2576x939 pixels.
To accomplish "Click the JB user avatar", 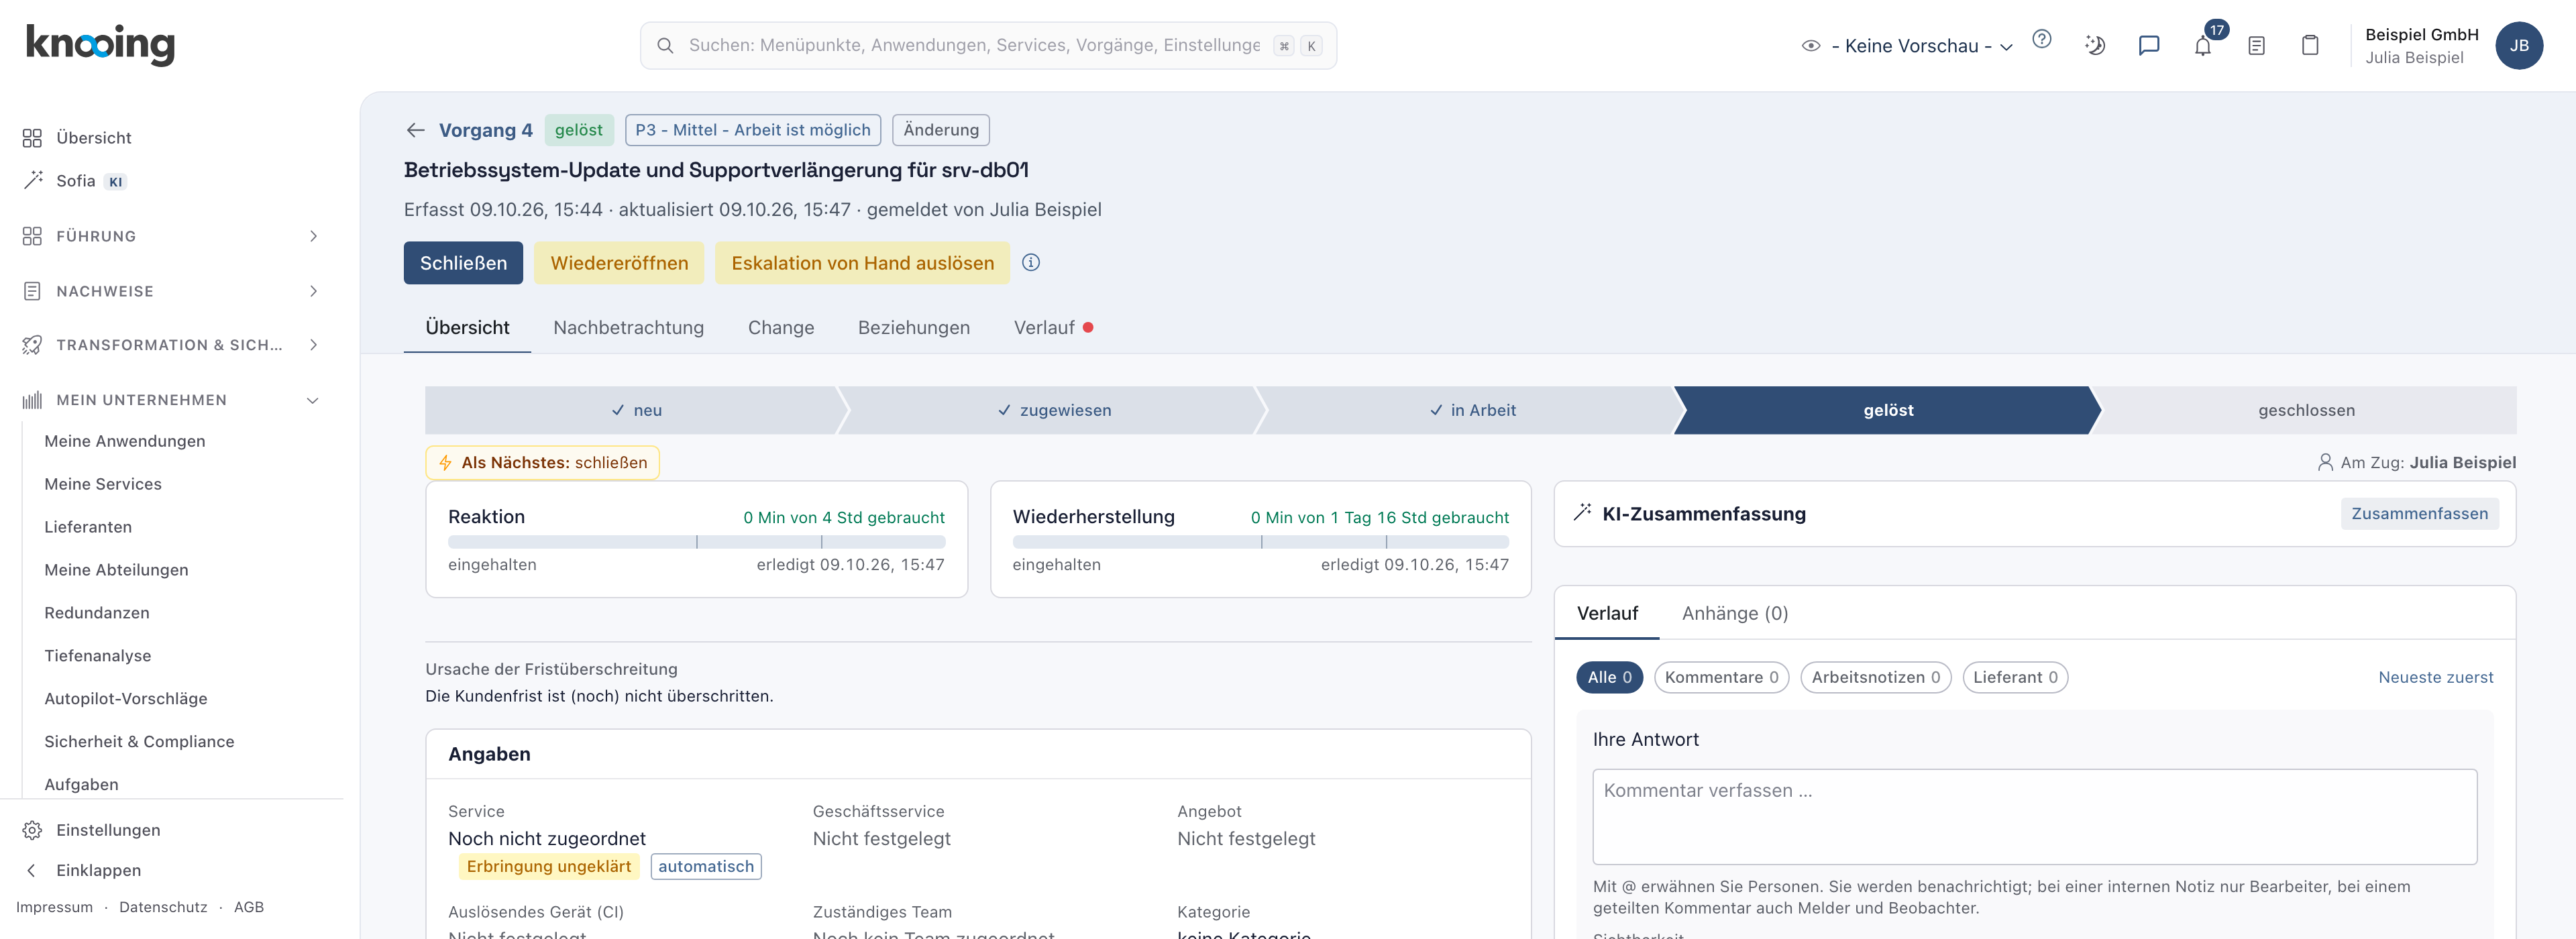I will point(2518,45).
